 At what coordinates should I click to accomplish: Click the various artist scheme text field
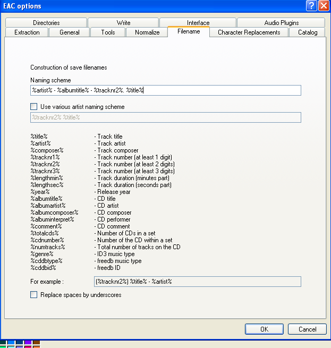[x=166, y=117]
